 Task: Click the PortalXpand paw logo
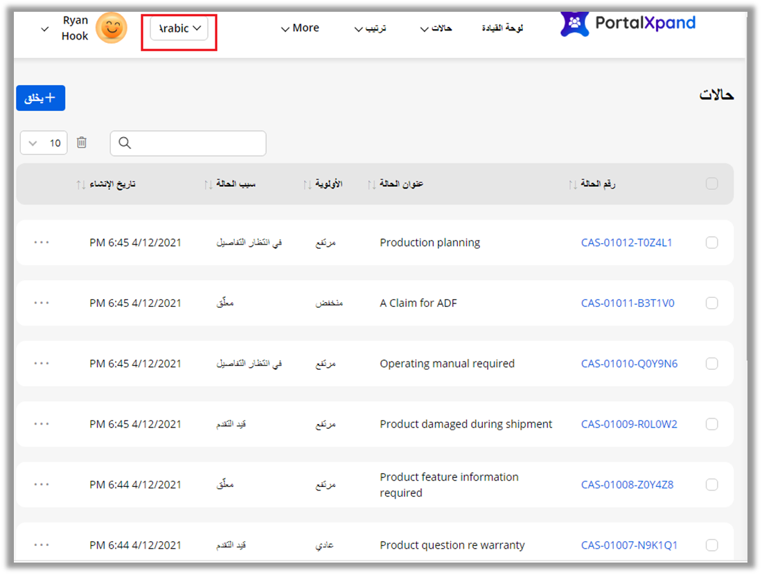[574, 24]
